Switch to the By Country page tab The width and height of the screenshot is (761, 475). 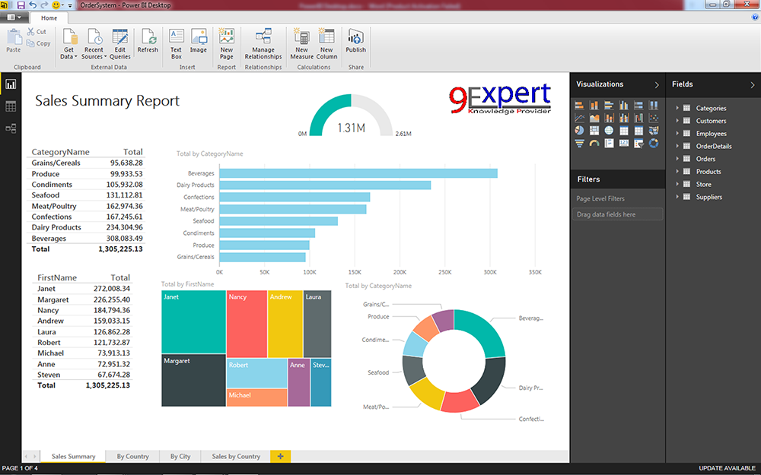click(132, 456)
